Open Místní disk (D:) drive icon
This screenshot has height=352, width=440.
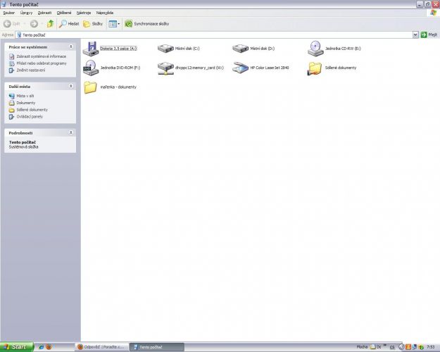pyautogui.click(x=241, y=49)
